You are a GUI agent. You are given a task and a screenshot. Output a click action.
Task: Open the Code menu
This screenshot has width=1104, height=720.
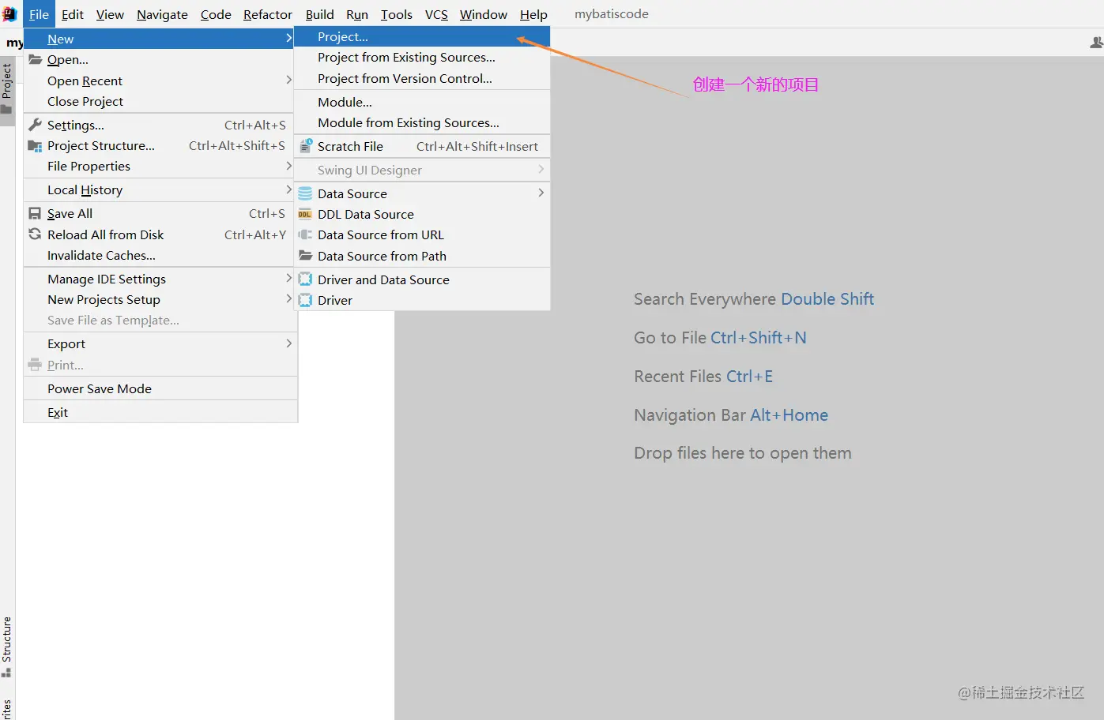click(x=216, y=14)
